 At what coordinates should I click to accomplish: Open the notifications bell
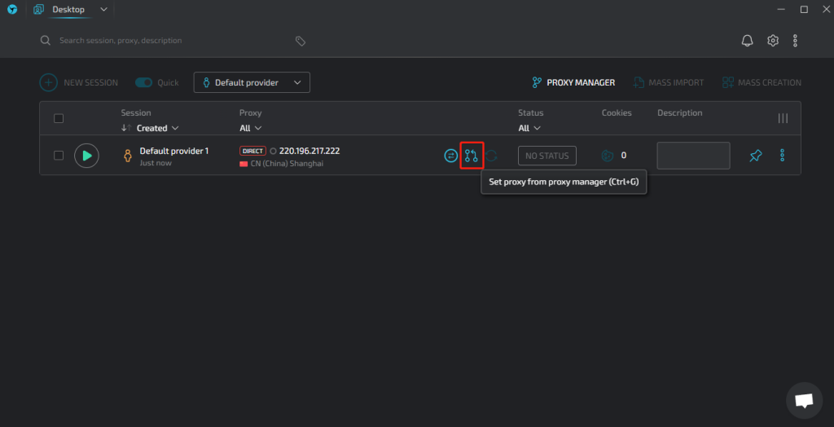point(747,41)
